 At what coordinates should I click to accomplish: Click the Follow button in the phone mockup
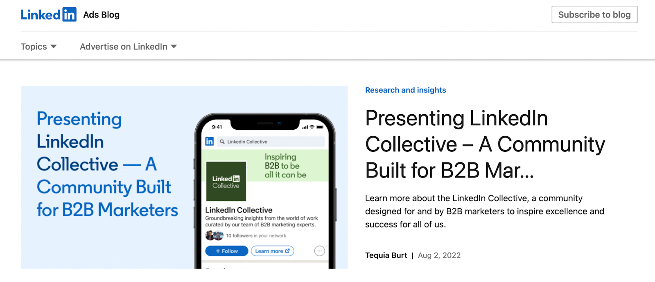click(x=227, y=251)
